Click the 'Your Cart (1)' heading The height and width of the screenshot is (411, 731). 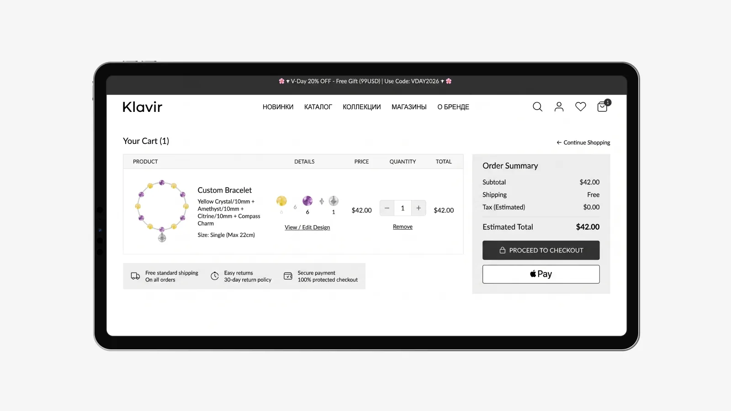[146, 141]
